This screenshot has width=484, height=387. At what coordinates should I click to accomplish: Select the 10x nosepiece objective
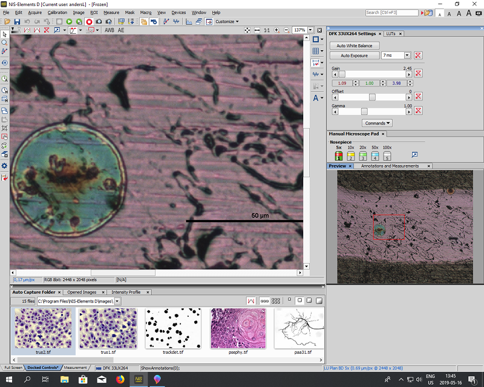pyautogui.click(x=351, y=156)
